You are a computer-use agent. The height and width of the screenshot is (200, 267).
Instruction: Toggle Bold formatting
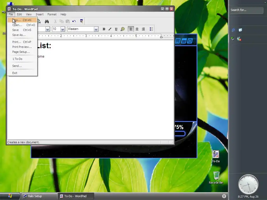pyautogui.click(x=104, y=29)
